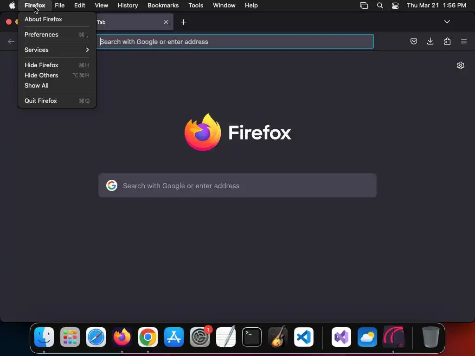Screen dimensions: 475x356
Task: Open Spotlight search in menu bar
Action: 380,6
